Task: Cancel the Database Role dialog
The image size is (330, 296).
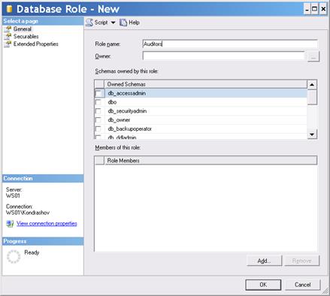Action: (303, 285)
